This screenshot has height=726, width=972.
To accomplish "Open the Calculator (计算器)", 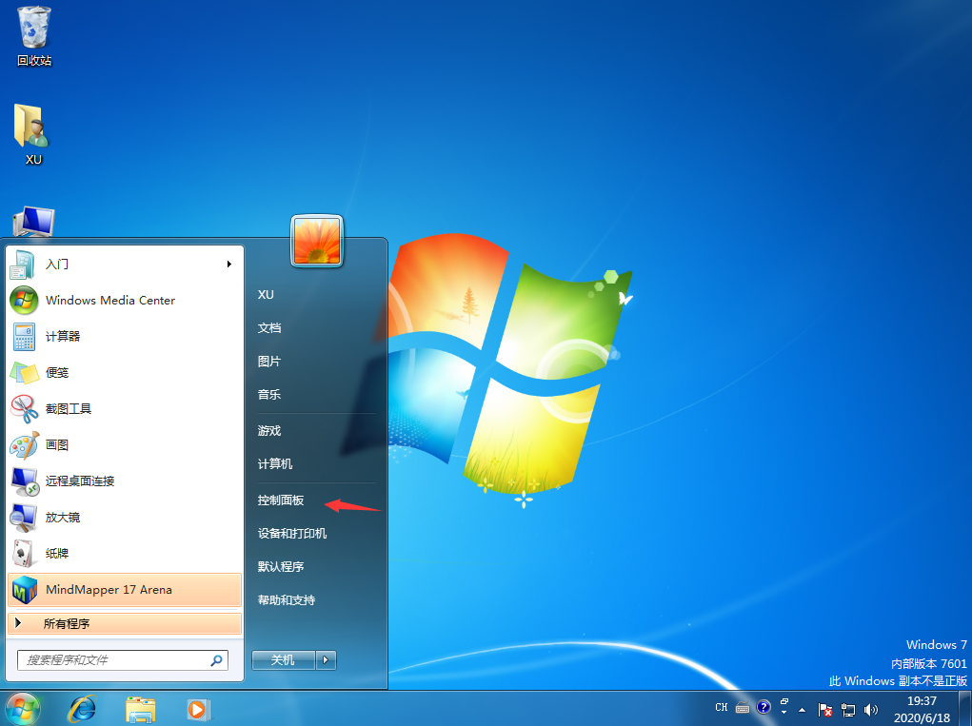I will [62, 336].
